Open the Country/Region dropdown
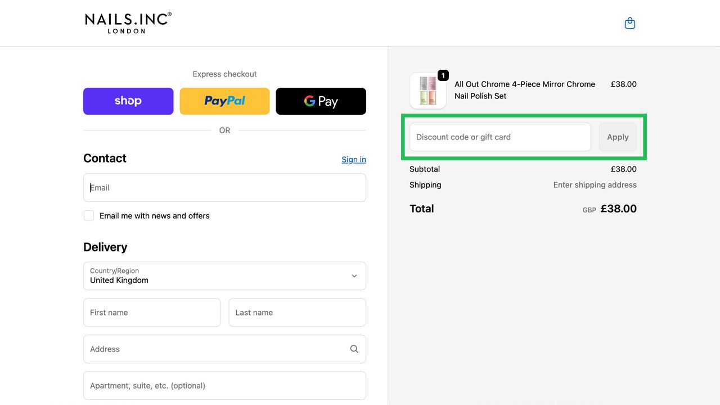The height and width of the screenshot is (405, 720). (x=224, y=276)
